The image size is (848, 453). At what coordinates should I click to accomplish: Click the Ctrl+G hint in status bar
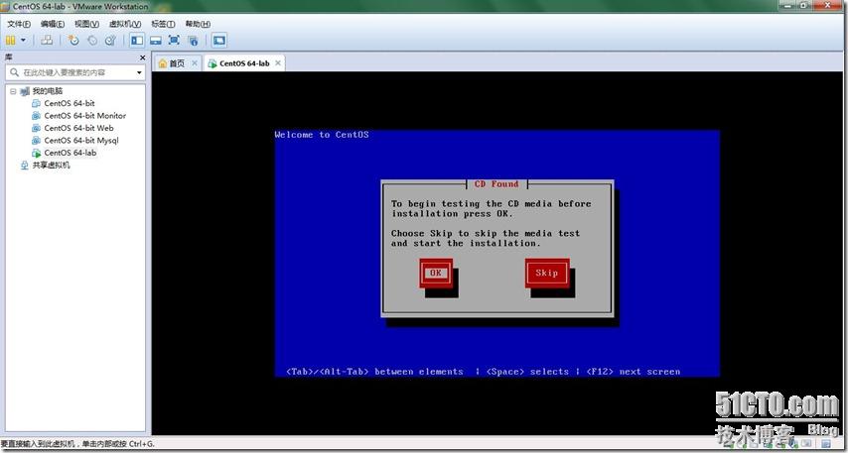coord(142,444)
